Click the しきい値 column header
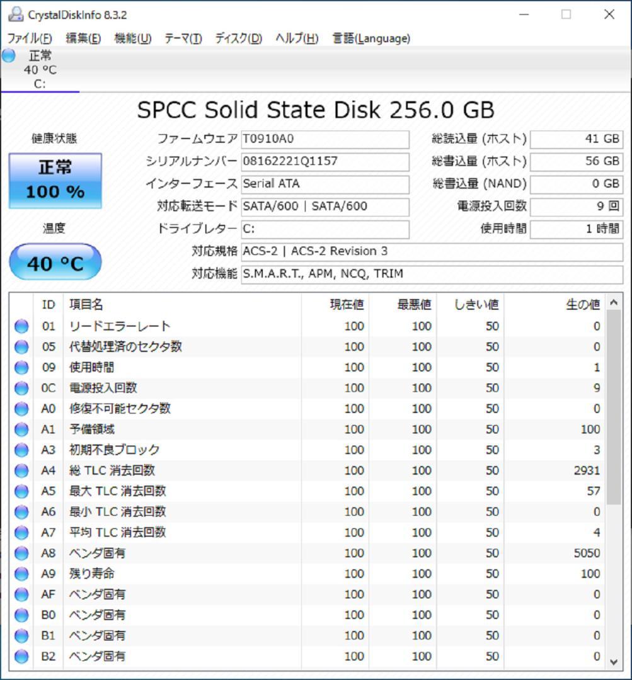 click(x=471, y=305)
